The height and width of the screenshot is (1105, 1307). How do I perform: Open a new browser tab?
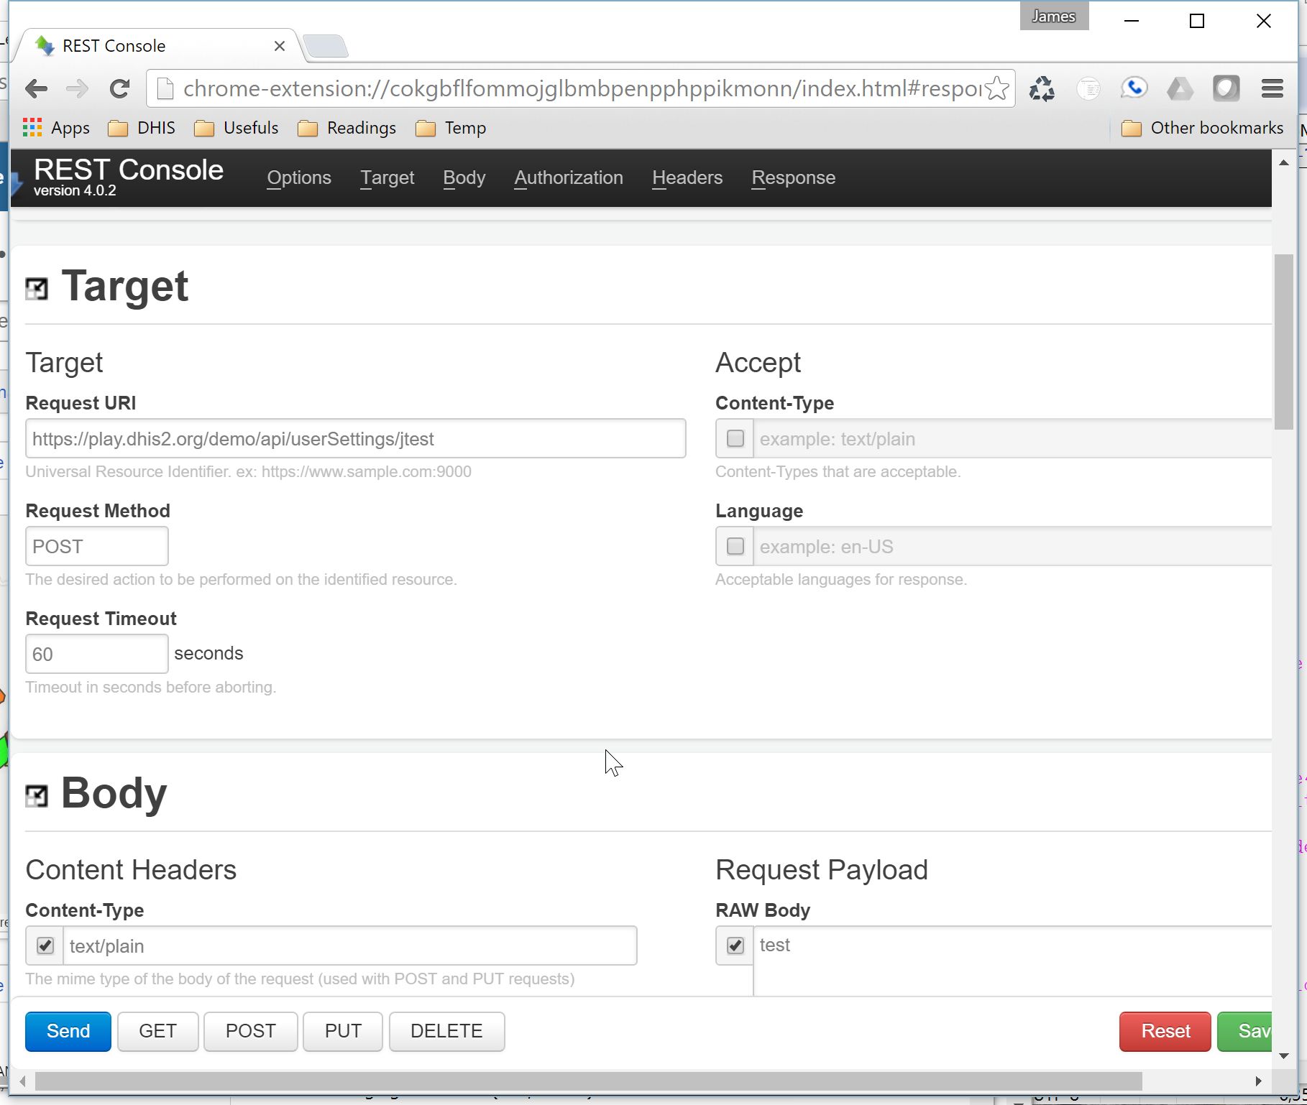(x=326, y=46)
